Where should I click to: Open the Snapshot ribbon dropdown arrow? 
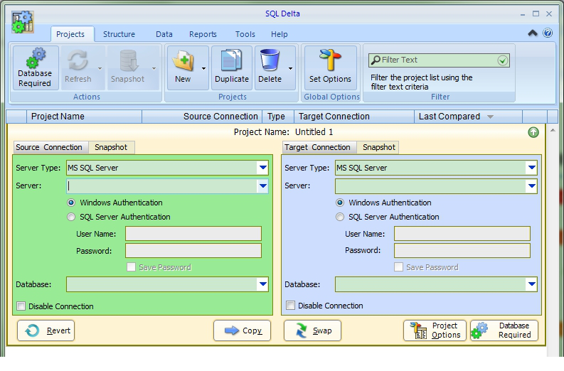[x=154, y=68]
